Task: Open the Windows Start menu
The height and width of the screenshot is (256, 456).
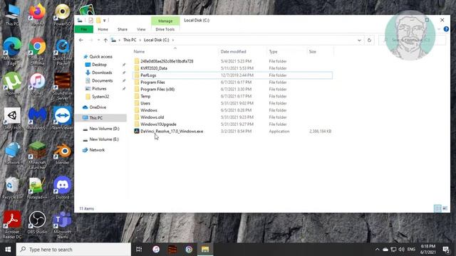Action: coord(8,250)
